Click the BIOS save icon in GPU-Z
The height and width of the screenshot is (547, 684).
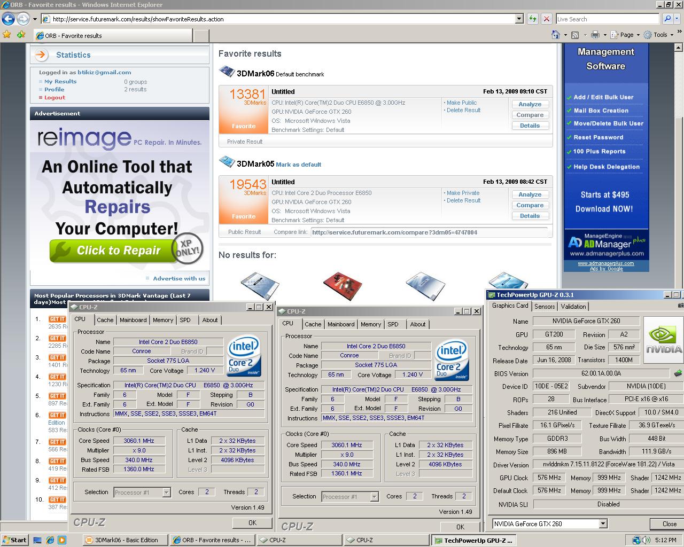[x=678, y=373]
